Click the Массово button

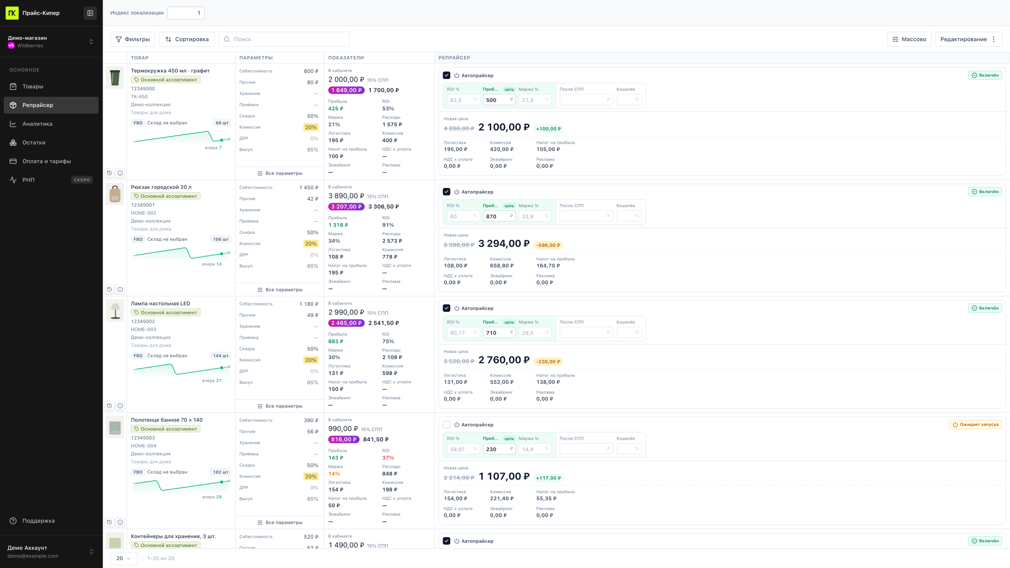pos(909,39)
